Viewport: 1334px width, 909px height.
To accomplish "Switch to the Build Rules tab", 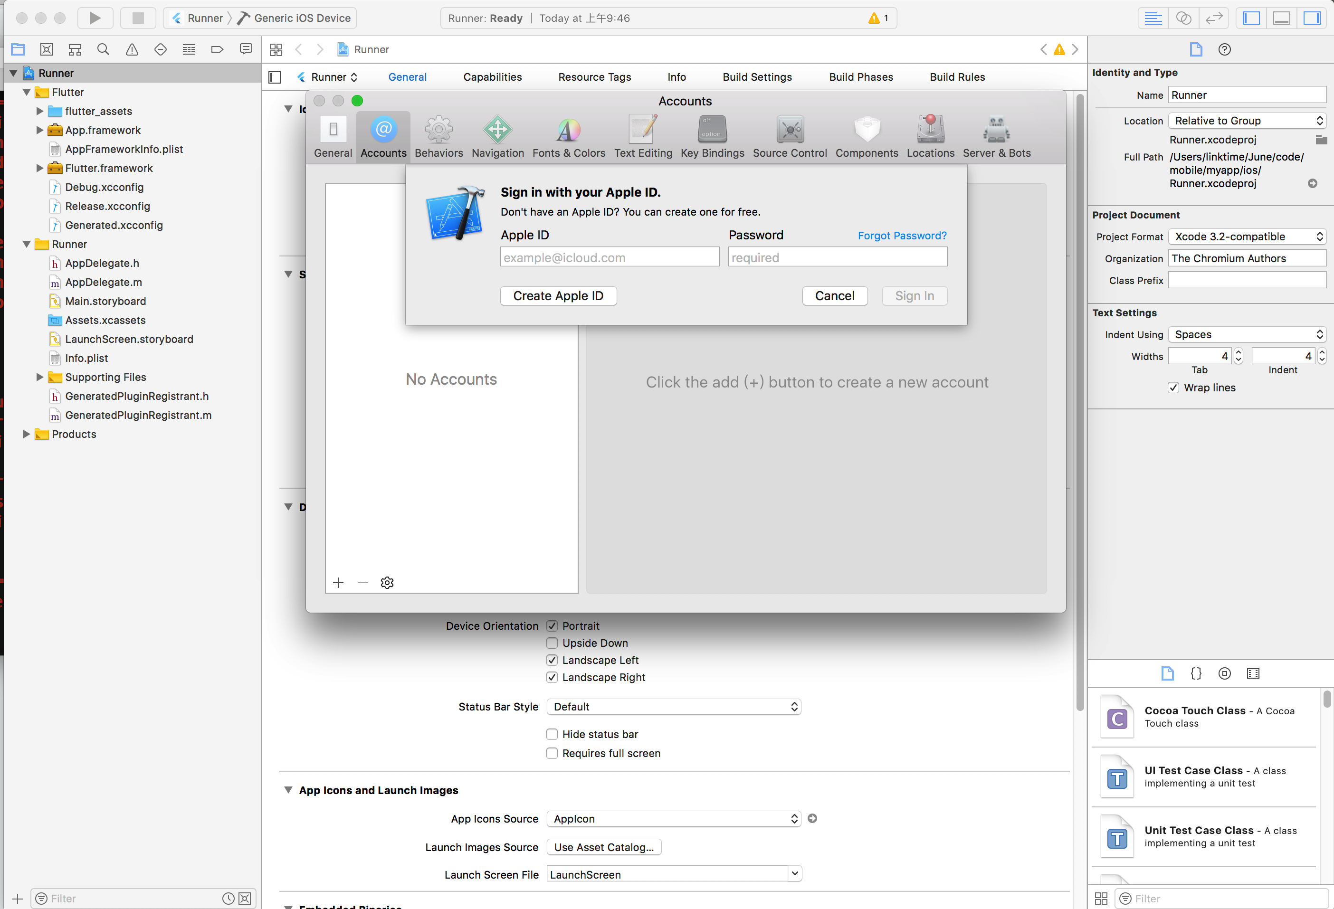I will (957, 77).
